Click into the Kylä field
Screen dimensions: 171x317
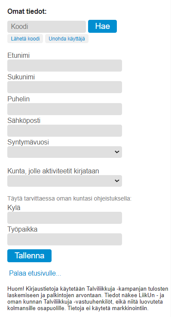point(64,218)
